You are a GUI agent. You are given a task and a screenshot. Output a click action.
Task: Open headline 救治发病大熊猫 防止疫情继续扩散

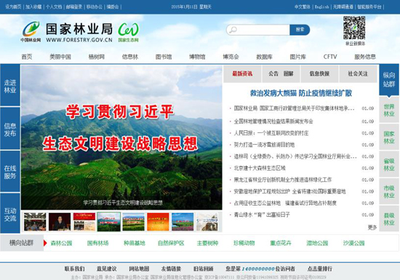(x=301, y=93)
